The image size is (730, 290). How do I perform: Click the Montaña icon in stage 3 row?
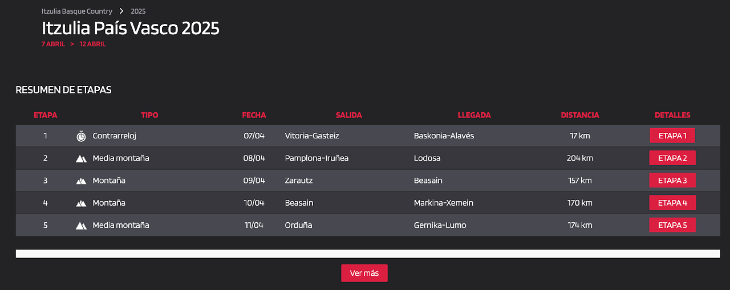81,181
